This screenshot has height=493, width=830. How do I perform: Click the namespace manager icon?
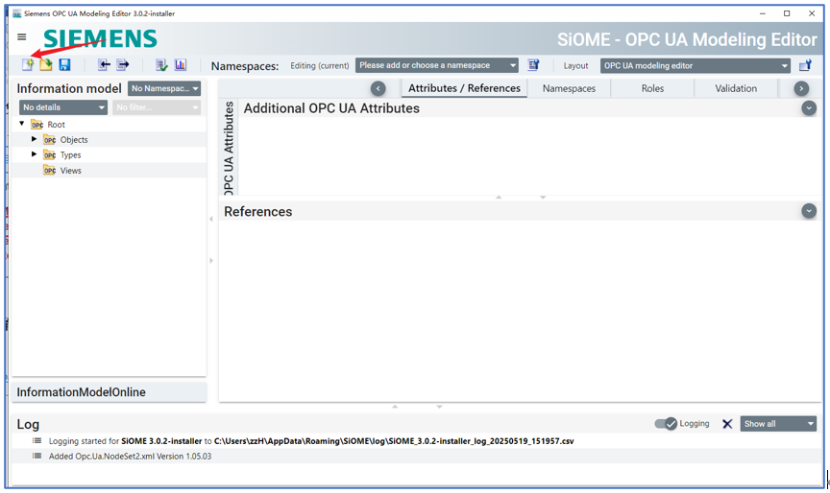533,65
